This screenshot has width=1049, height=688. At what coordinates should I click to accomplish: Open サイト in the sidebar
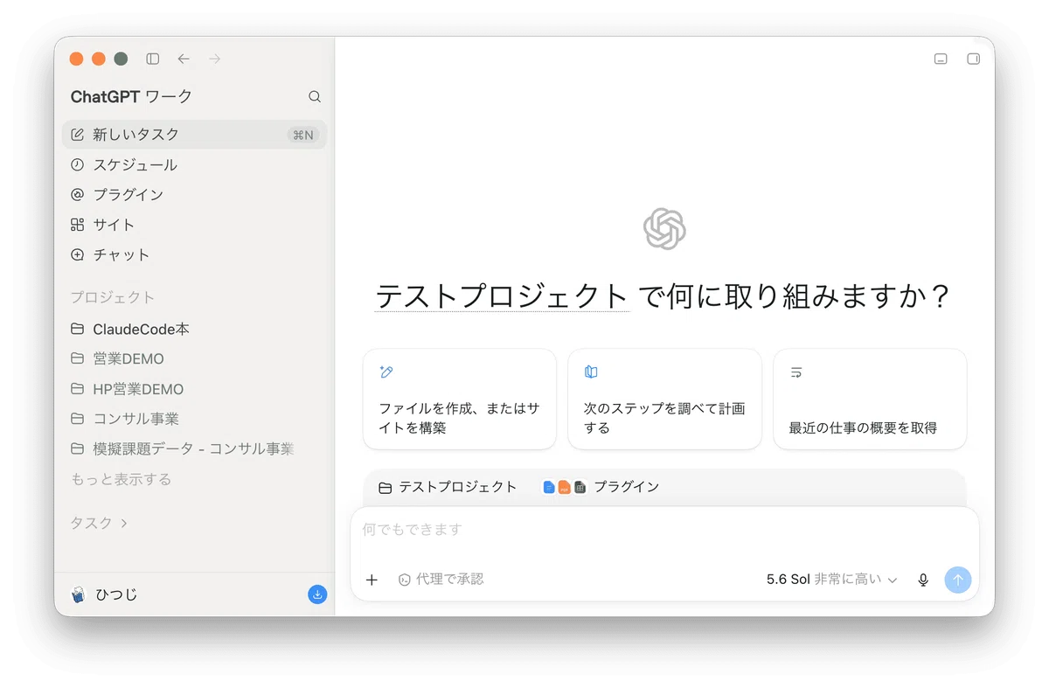(x=194, y=225)
